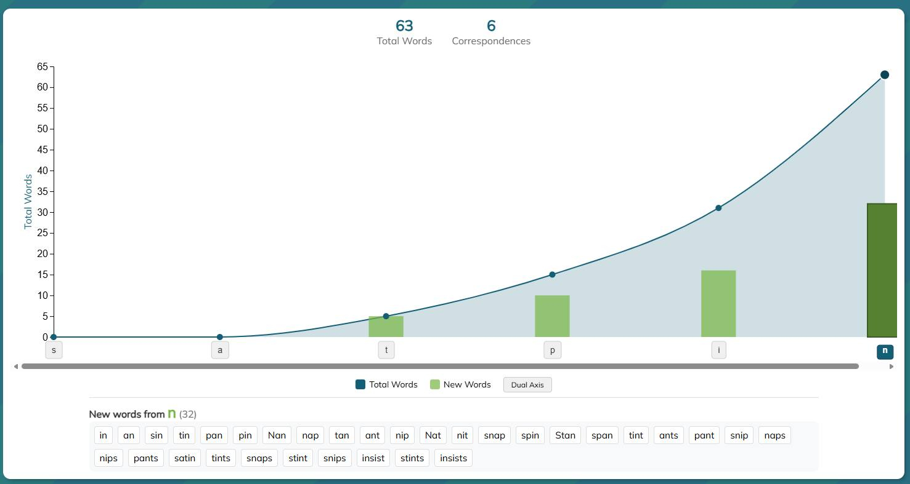Click the left scroll arrow under chart
Viewport: 910px width, 484px height.
tap(16, 367)
